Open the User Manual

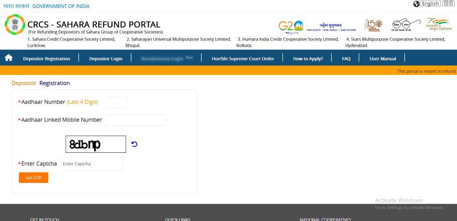point(382,58)
